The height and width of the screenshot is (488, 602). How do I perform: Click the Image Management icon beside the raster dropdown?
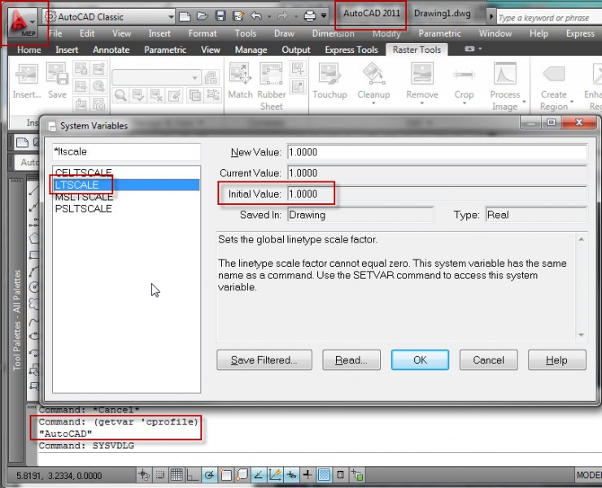212,77
